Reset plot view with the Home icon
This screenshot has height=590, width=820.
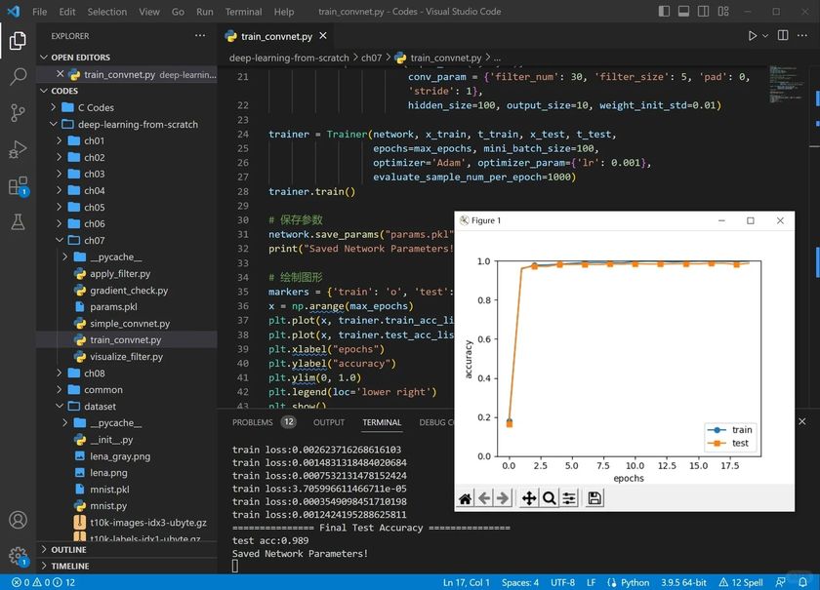click(x=466, y=498)
